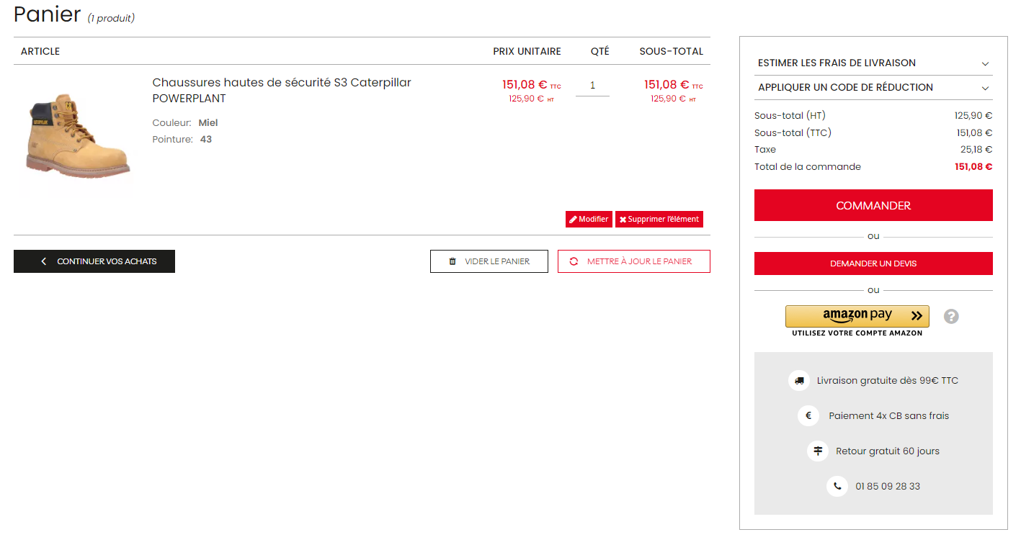Click the Total de la commande amount 151,08 €
The height and width of the screenshot is (545, 1021).
[x=973, y=166]
